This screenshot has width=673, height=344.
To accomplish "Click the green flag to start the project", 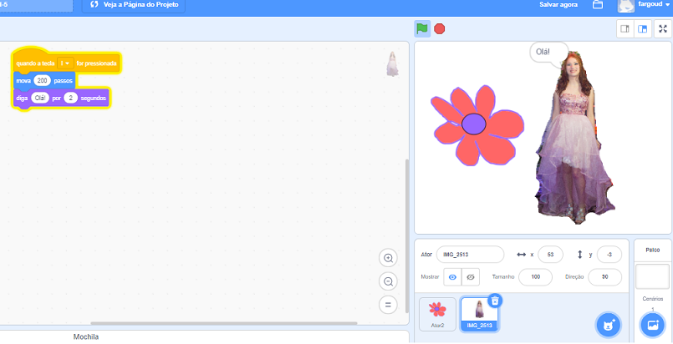I will point(422,28).
